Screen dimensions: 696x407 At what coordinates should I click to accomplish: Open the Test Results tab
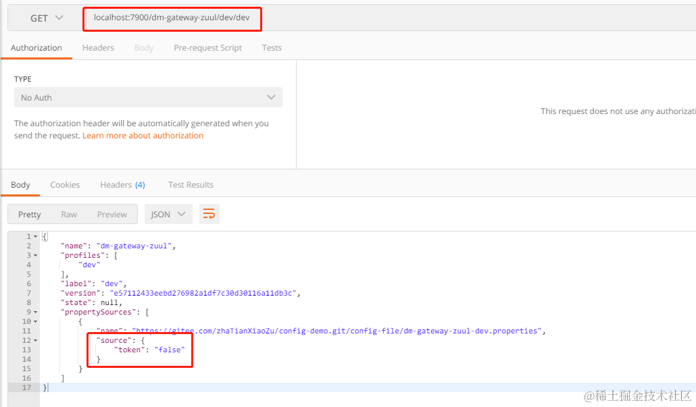pyautogui.click(x=191, y=185)
